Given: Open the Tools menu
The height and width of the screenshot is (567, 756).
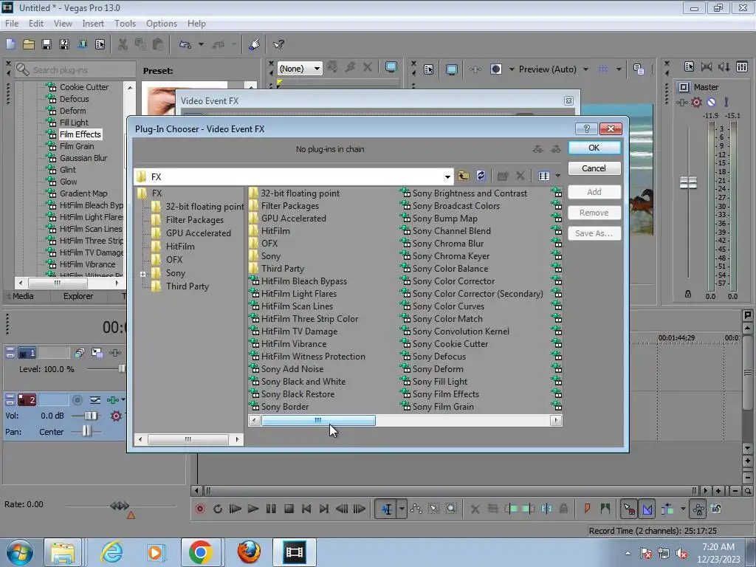Looking at the screenshot, I should click(125, 23).
